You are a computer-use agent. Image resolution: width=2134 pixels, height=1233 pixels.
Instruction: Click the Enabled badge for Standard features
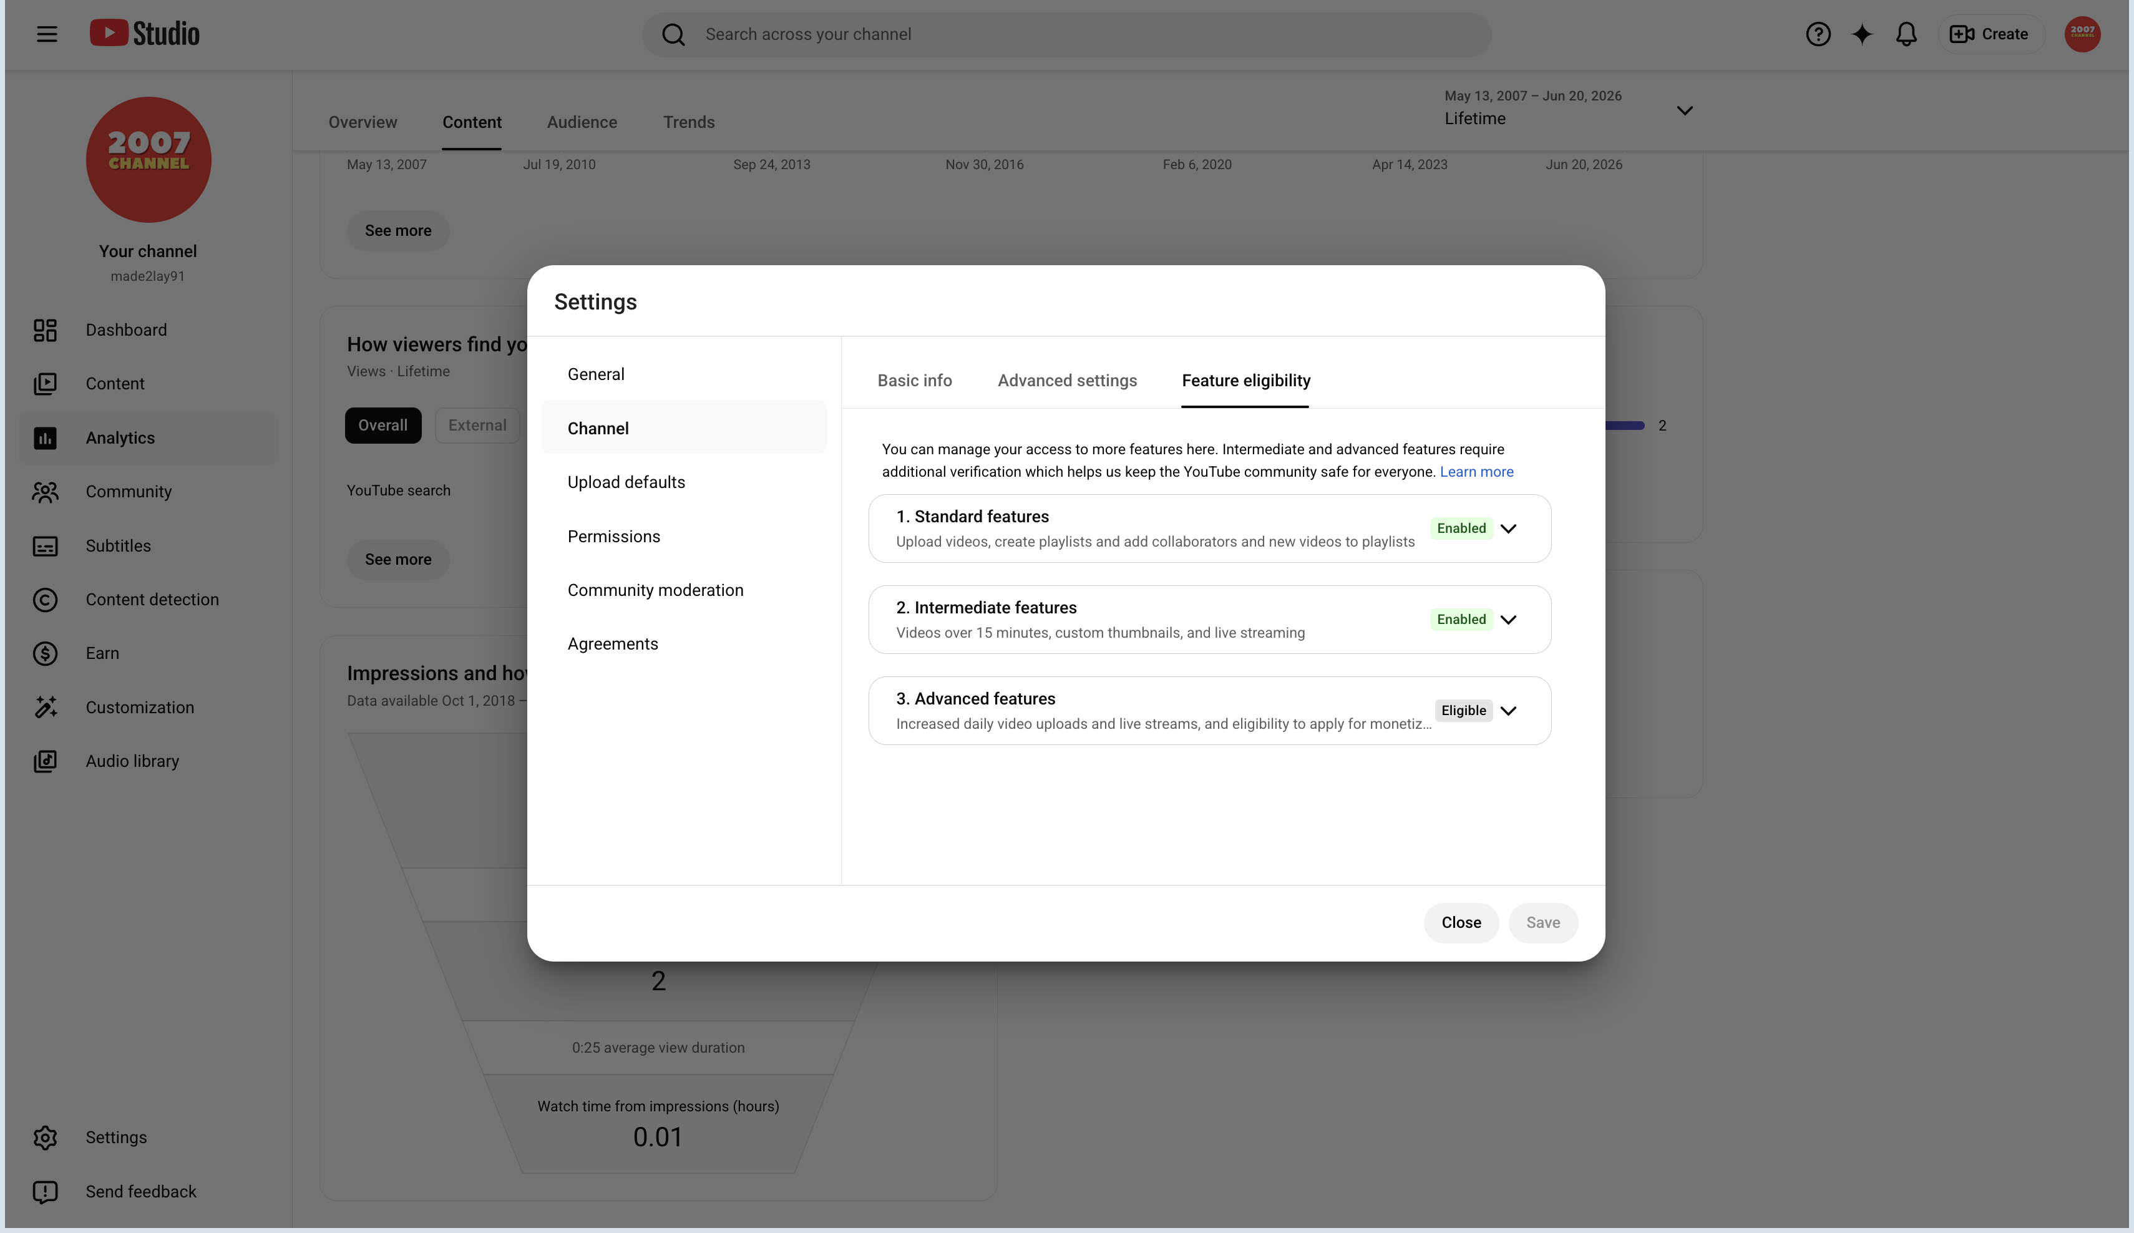click(x=1461, y=529)
